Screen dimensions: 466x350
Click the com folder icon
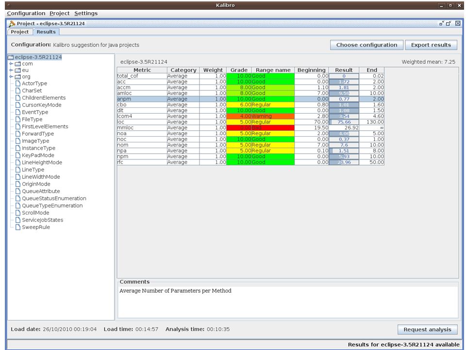point(18,64)
